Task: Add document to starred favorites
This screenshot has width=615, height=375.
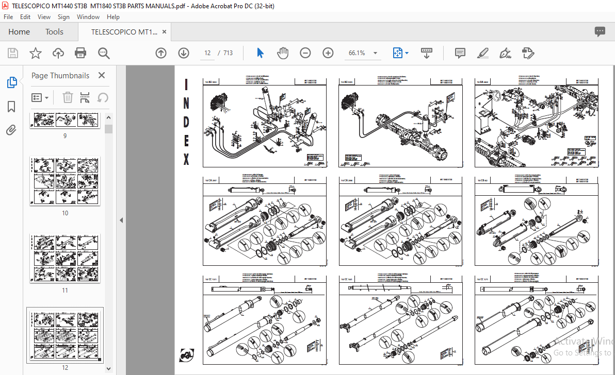Action: pyautogui.click(x=35, y=53)
